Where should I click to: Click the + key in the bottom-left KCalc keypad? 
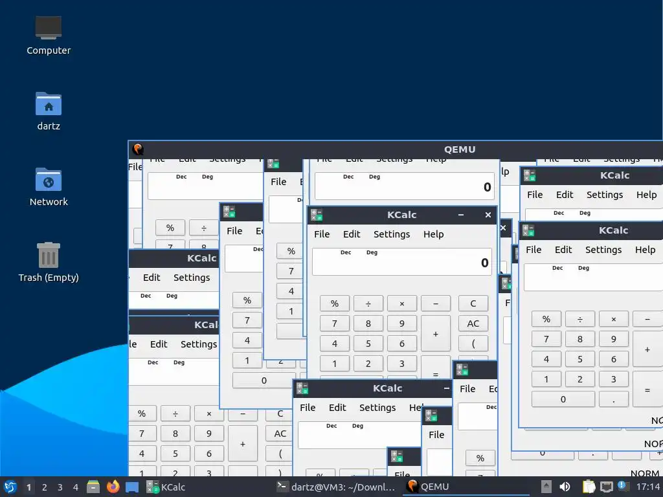[243, 444]
